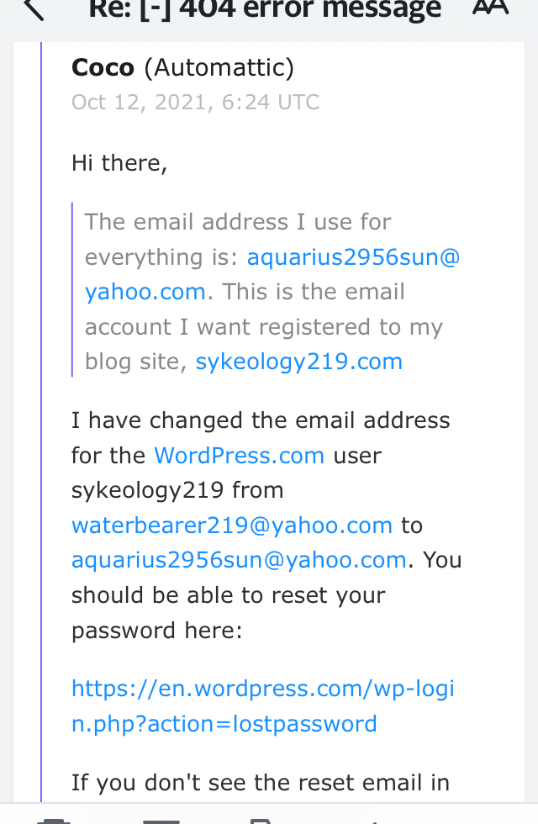The height and width of the screenshot is (824, 538).
Task: Tap the archive icon in bottom toolbar
Action: [x=161, y=820]
